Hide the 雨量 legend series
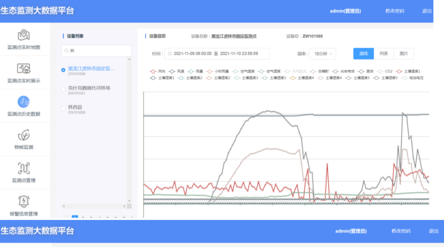 (195, 71)
